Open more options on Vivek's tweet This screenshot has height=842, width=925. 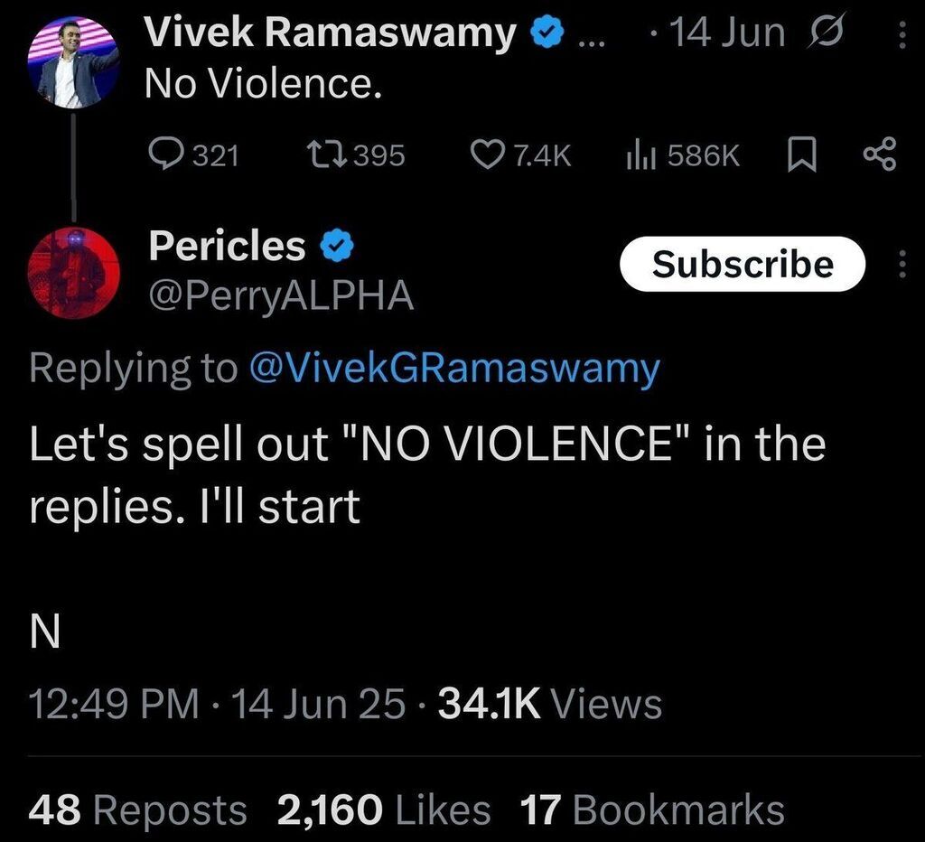[901, 34]
